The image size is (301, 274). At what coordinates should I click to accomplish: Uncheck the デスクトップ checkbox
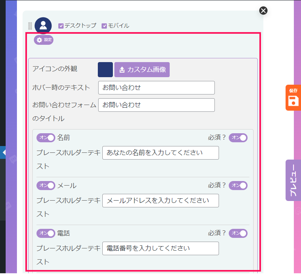click(x=61, y=26)
